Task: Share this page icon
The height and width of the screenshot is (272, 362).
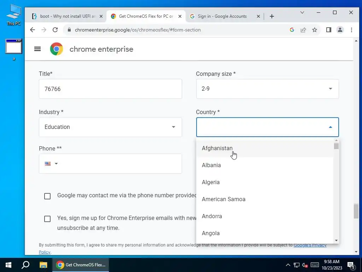Action: click(x=303, y=30)
